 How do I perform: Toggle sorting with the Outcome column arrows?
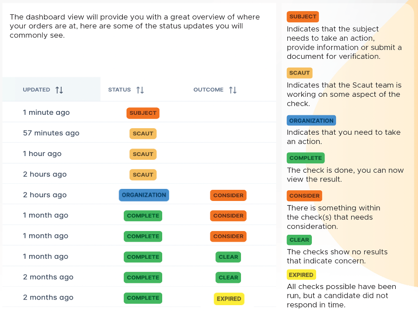[x=233, y=90]
